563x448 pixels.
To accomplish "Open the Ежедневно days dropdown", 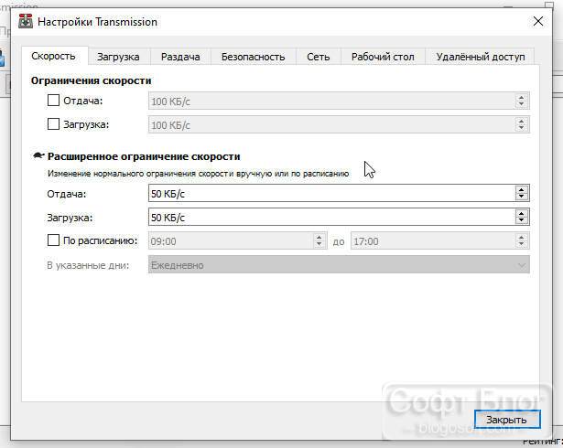I will [339, 265].
